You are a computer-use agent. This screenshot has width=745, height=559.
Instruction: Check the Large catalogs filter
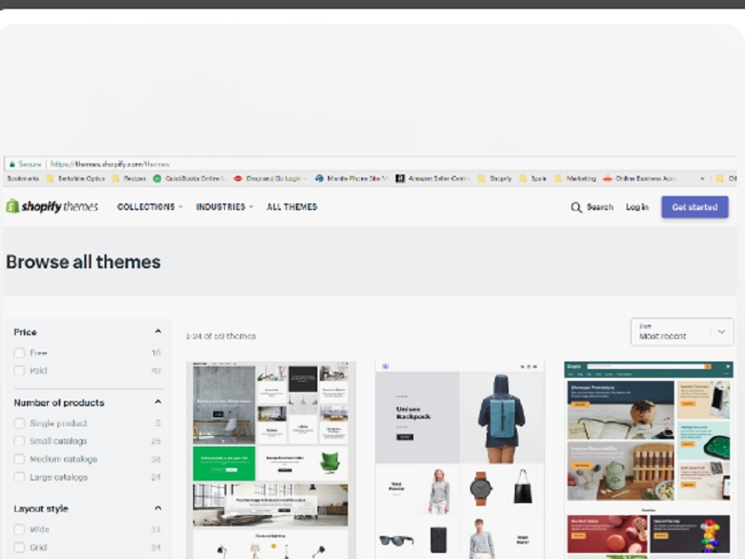point(19,477)
